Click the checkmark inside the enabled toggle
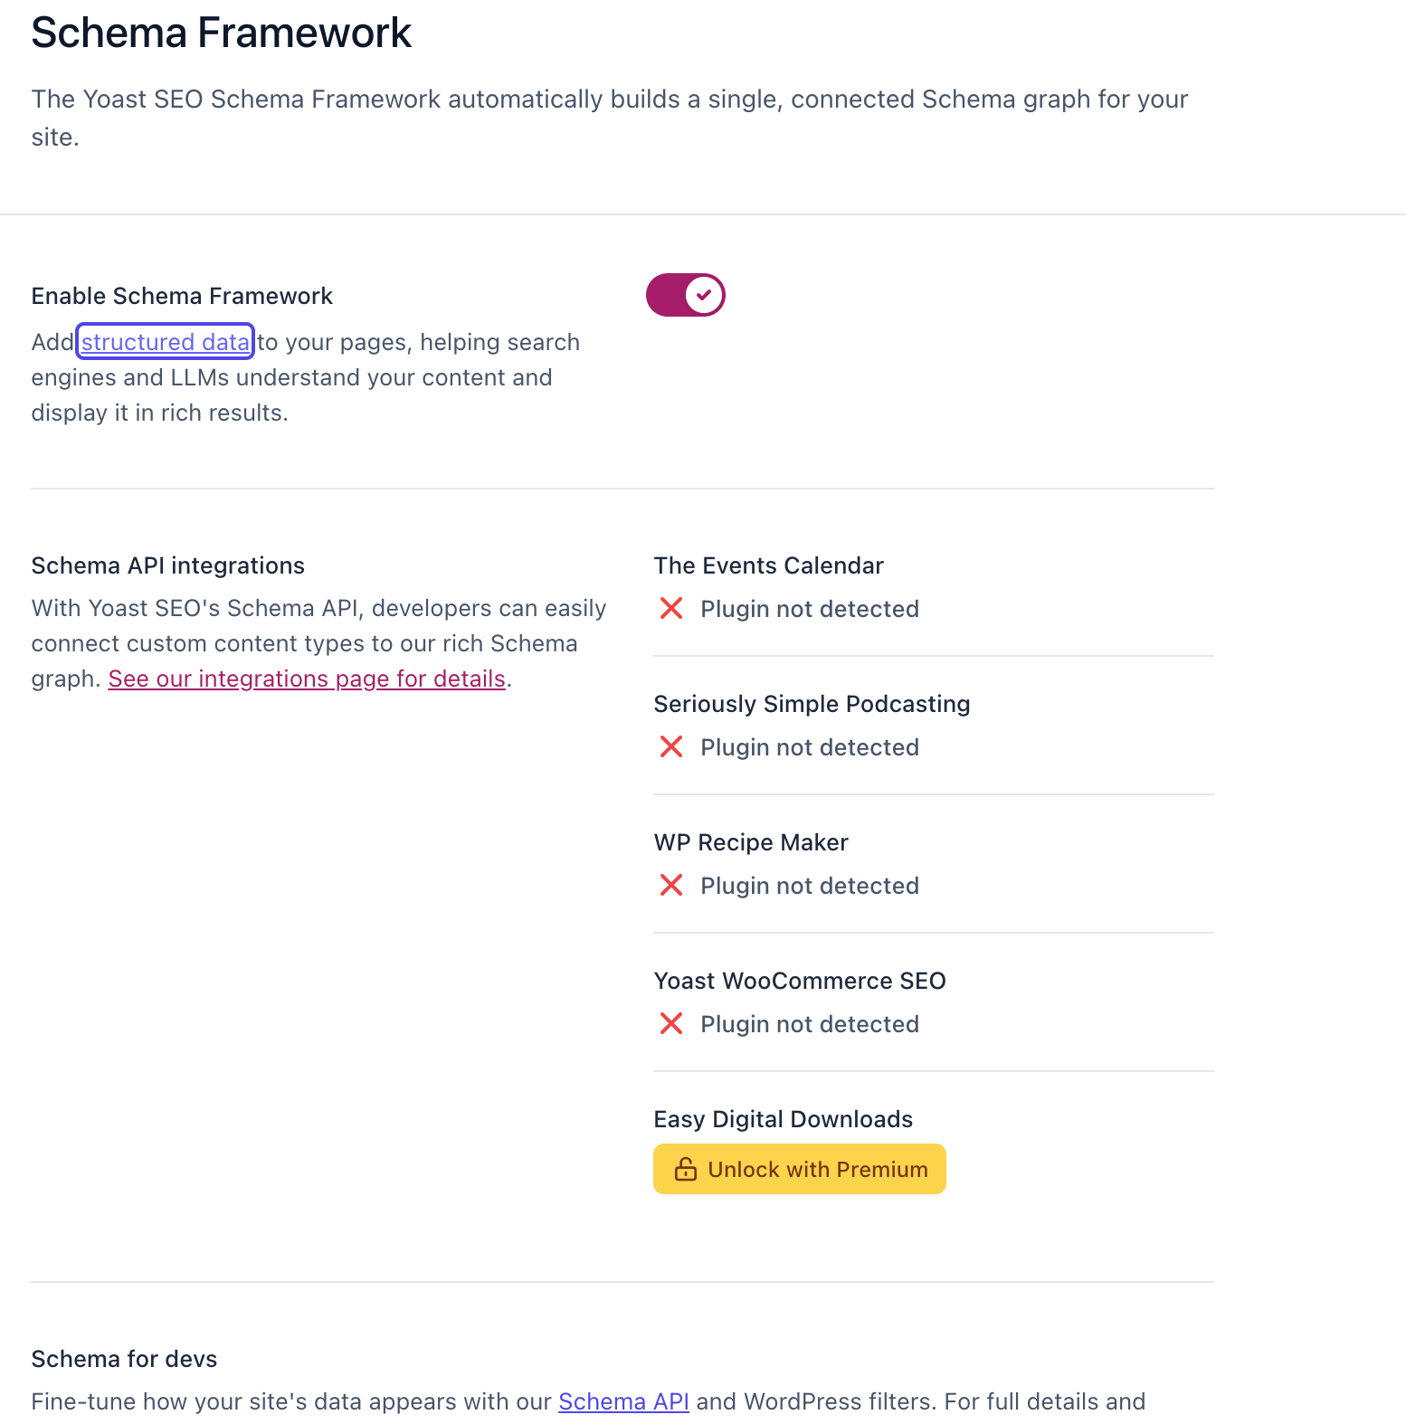The width and height of the screenshot is (1406, 1424). (702, 294)
